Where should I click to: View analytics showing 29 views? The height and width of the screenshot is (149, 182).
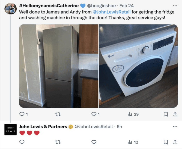point(133,114)
